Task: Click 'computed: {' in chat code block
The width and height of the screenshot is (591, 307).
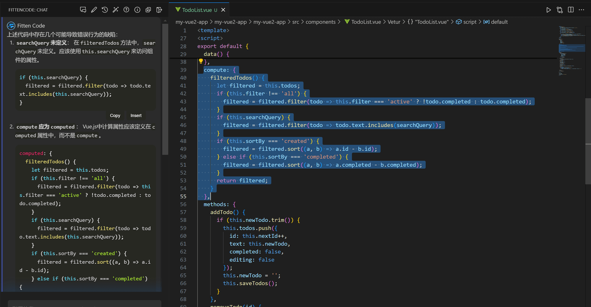Action: (36, 153)
